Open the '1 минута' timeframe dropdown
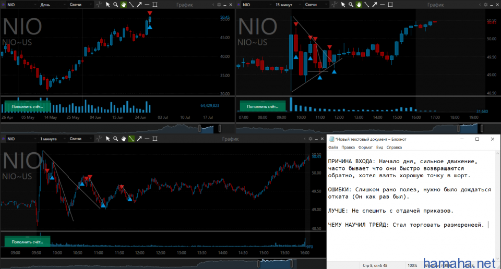 click(x=53, y=139)
